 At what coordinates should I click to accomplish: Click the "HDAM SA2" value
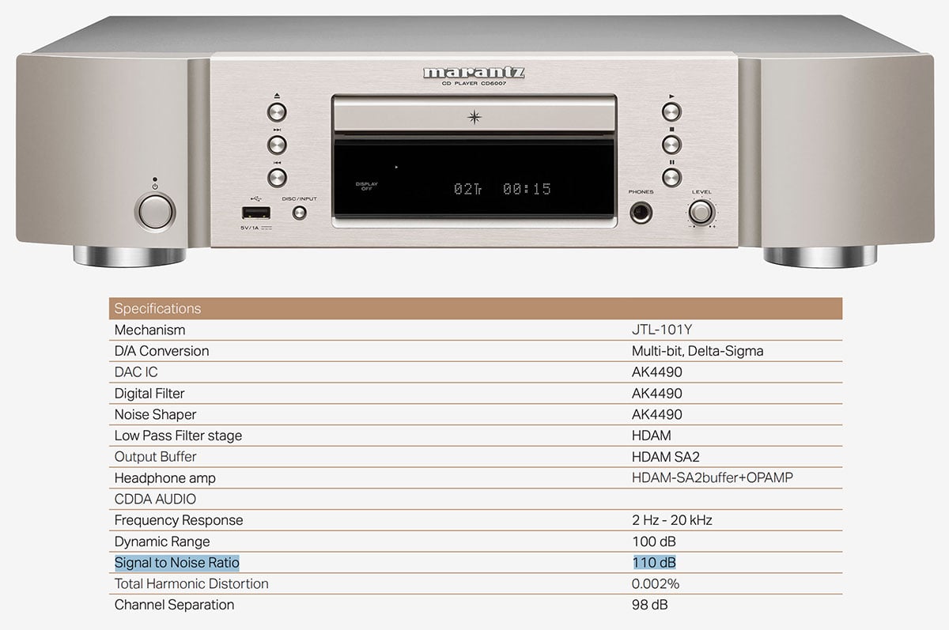pos(666,457)
